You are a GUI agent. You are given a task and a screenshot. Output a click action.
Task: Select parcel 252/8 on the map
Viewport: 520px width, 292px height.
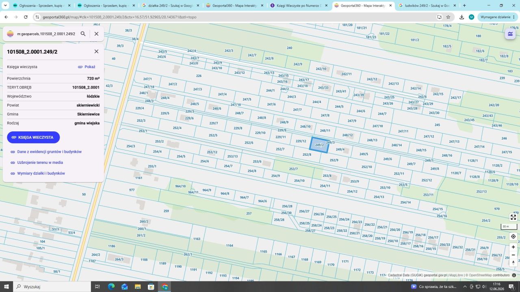point(307,155)
